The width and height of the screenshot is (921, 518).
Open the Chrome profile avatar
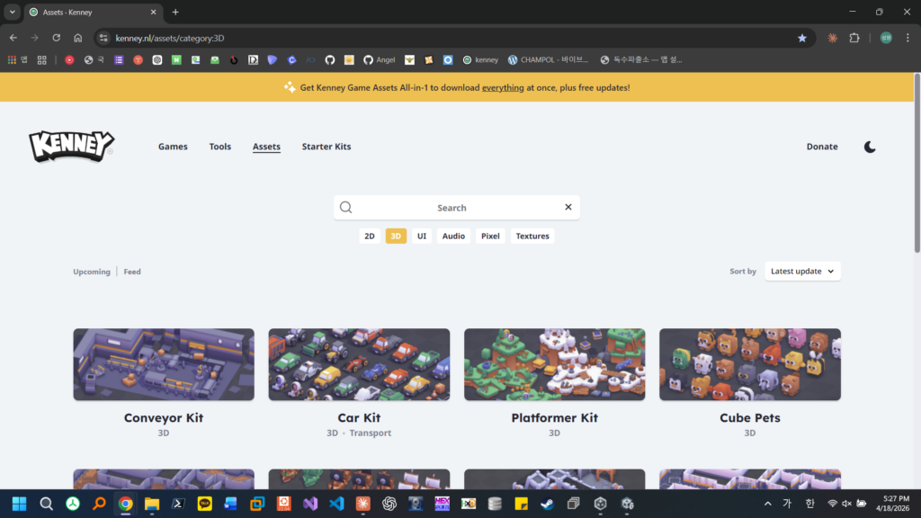pyautogui.click(x=886, y=38)
